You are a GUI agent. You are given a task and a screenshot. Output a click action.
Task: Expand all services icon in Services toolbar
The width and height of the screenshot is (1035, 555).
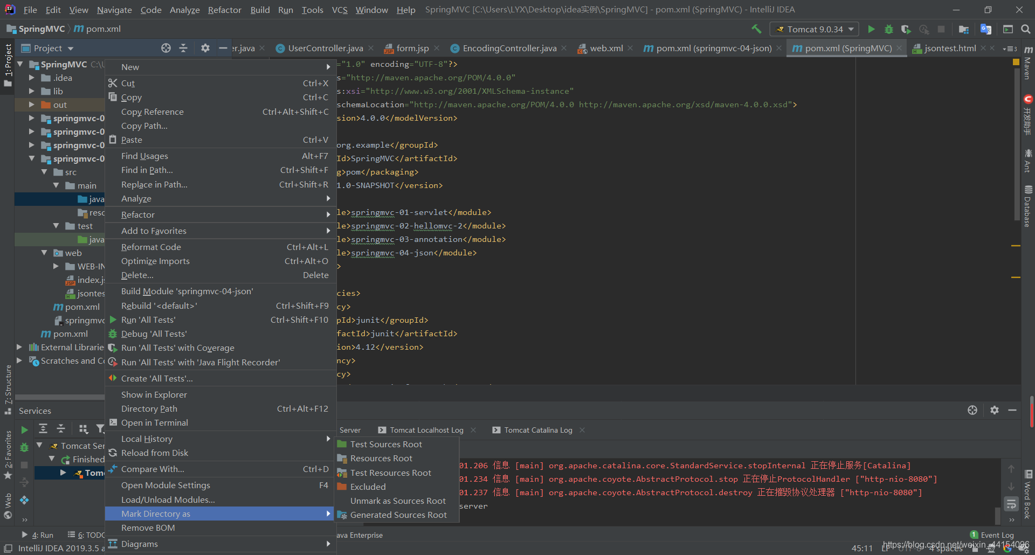(43, 428)
